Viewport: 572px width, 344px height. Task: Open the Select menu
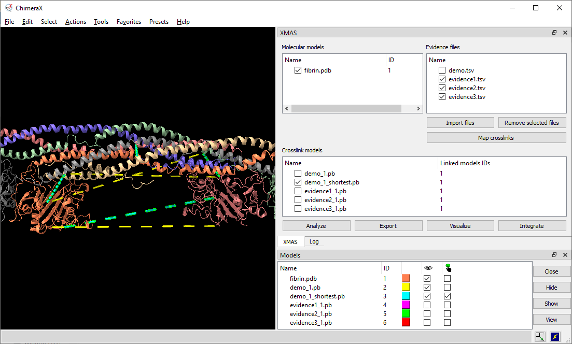click(x=49, y=22)
